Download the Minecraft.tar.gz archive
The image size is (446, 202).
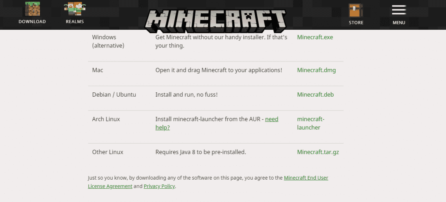(318, 152)
